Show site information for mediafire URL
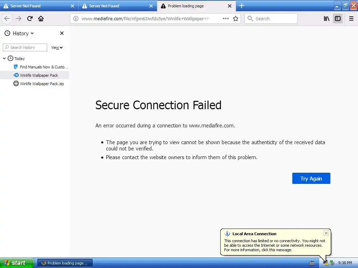 click(x=76, y=18)
